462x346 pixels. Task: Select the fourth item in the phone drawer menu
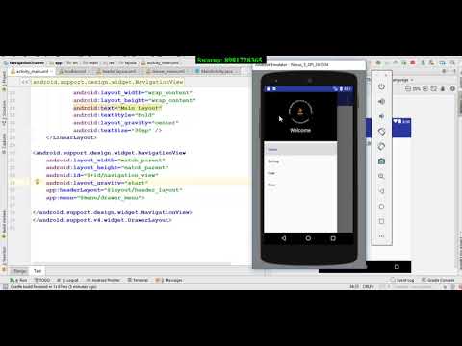[x=300, y=185]
